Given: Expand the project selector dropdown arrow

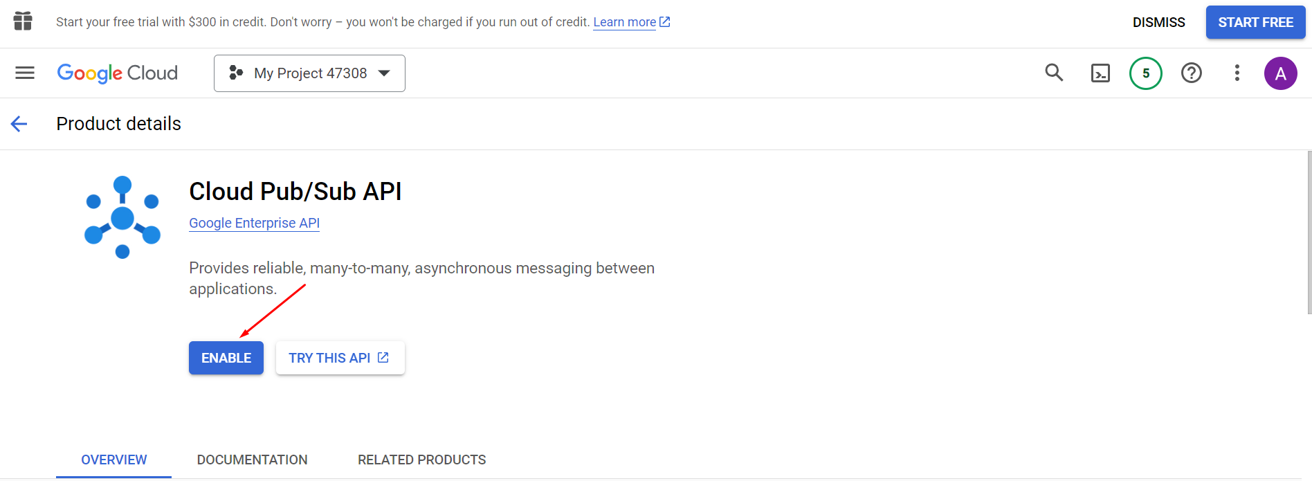Looking at the screenshot, I should point(384,73).
